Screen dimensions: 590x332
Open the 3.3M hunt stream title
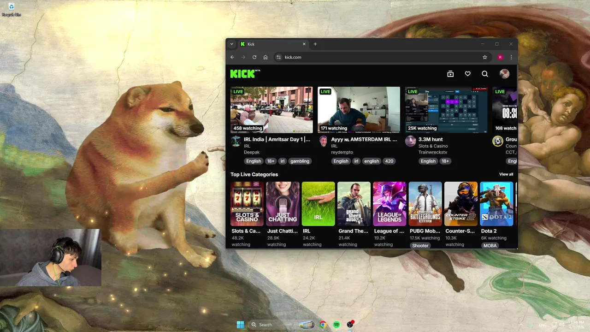431,139
